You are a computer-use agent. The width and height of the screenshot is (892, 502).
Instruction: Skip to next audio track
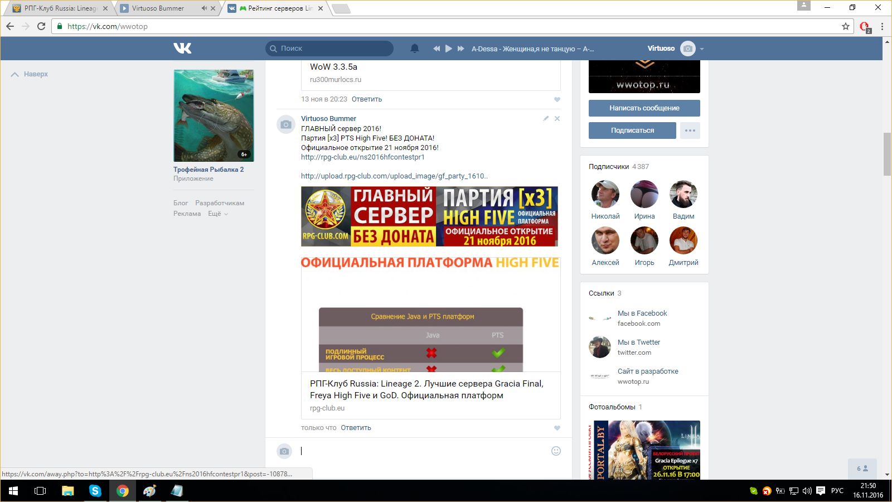(x=461, y=49)
